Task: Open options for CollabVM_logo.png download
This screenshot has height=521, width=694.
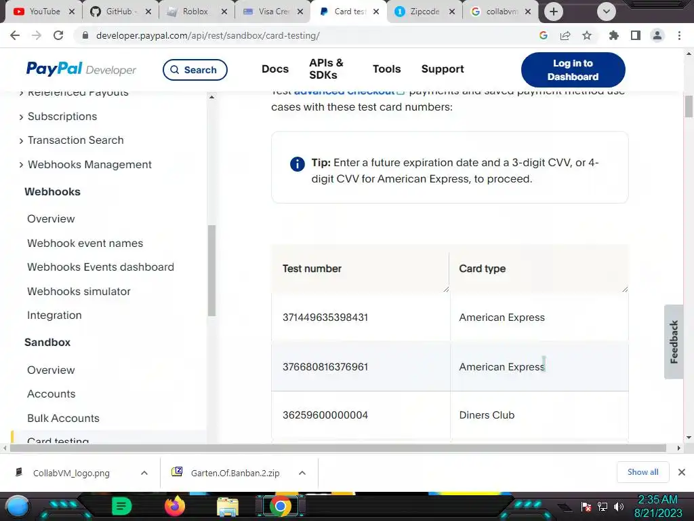Action: (144, 473)
